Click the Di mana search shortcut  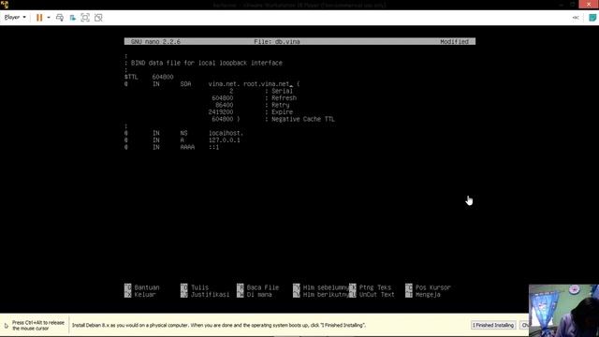coord(255,295)
